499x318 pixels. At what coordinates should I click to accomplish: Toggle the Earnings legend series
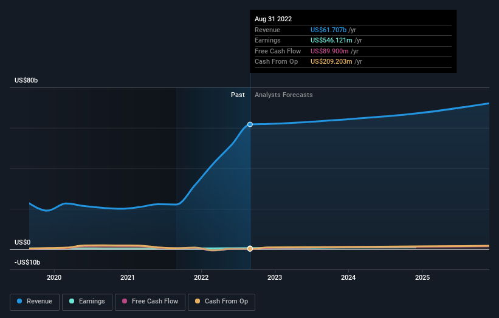(87, 302)
